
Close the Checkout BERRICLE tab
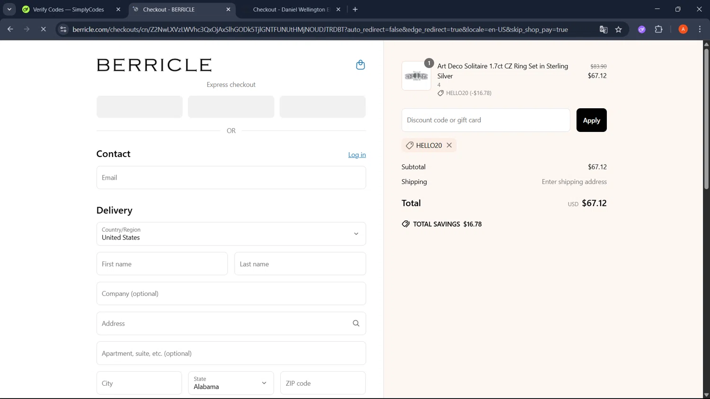(x=228, y=9)
